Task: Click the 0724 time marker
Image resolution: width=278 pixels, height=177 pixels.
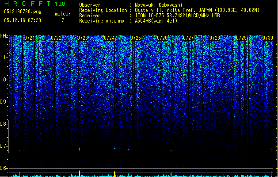Action: [x=109, y=38]
